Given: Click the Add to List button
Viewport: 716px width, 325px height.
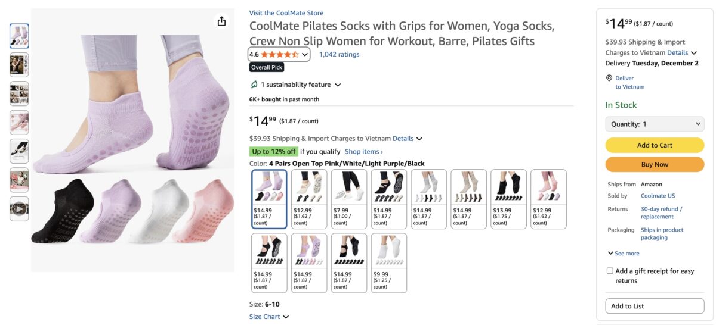Looking at the screenshot, I should [655, 306].
